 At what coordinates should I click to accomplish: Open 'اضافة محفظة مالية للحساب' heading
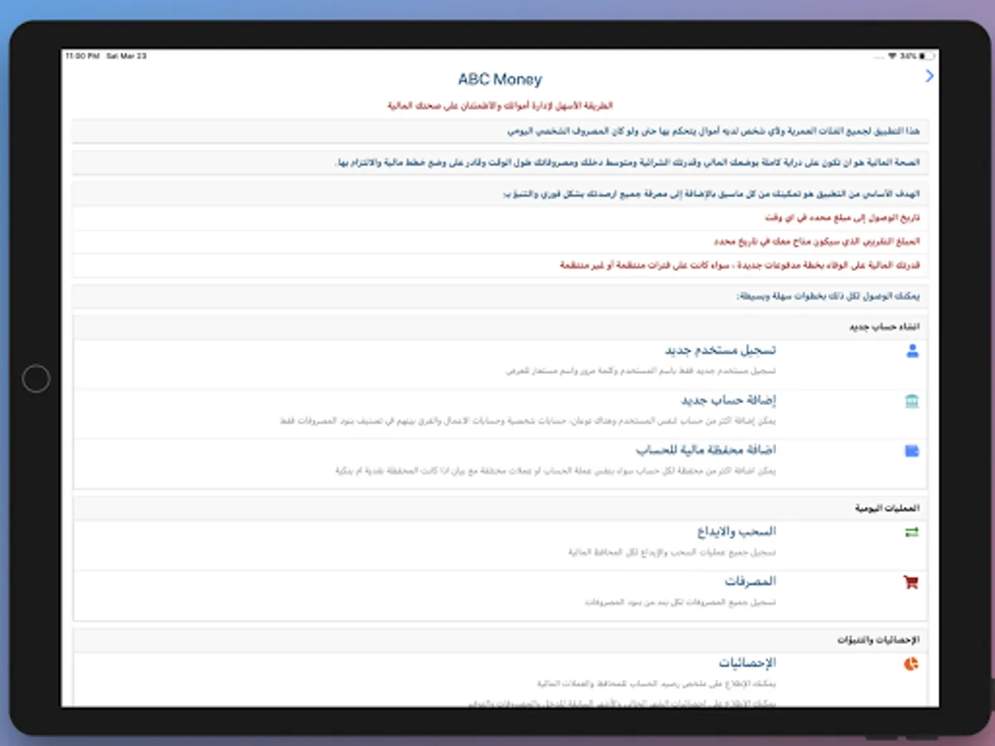coord(706,450)
